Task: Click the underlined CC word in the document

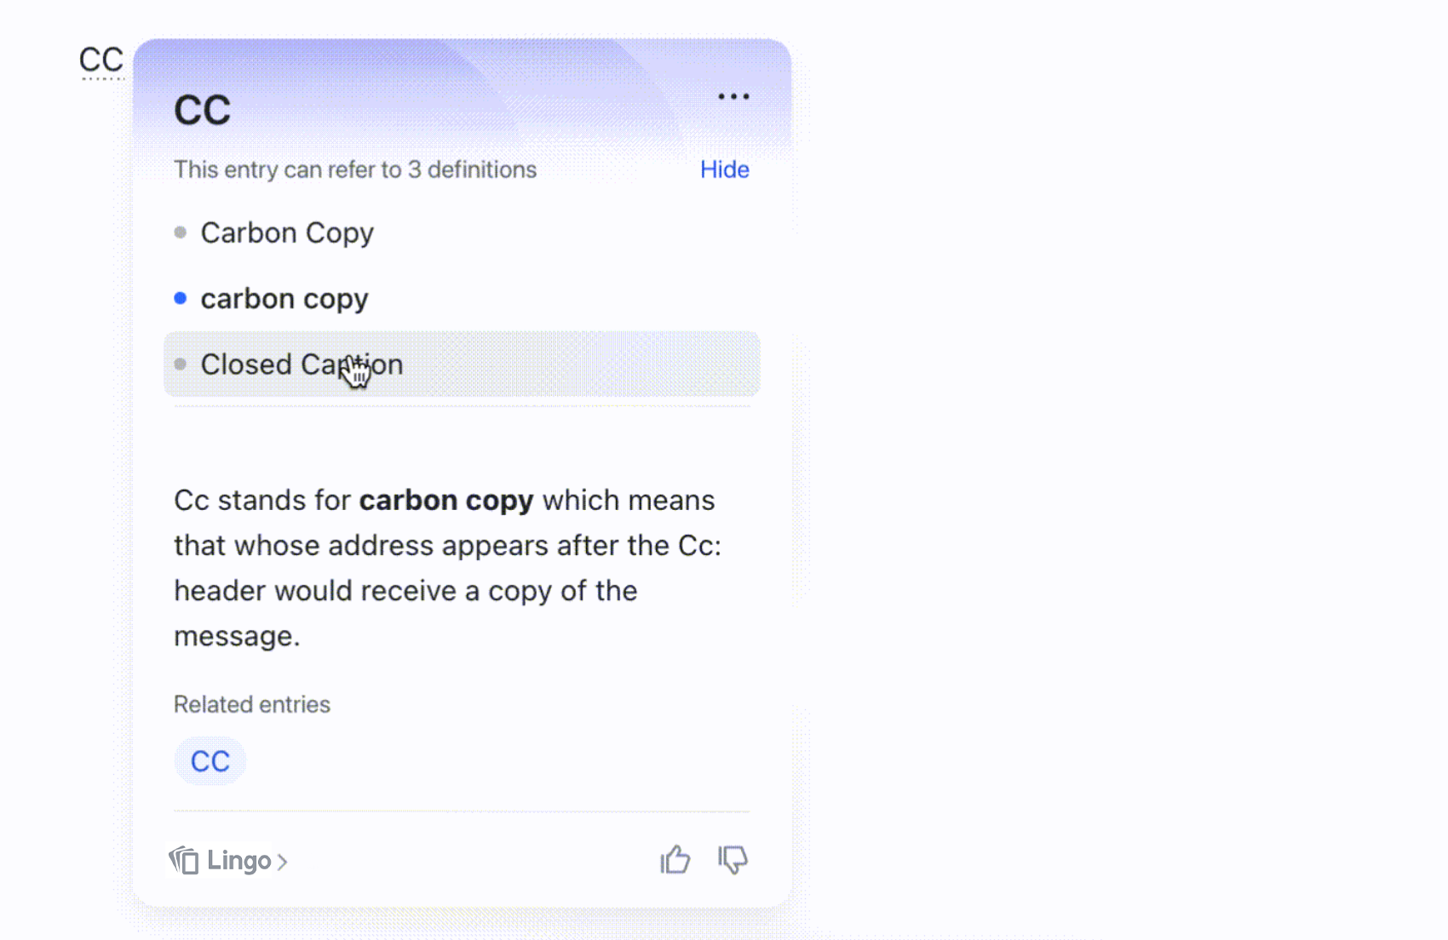Action: (x=101, y=60)
